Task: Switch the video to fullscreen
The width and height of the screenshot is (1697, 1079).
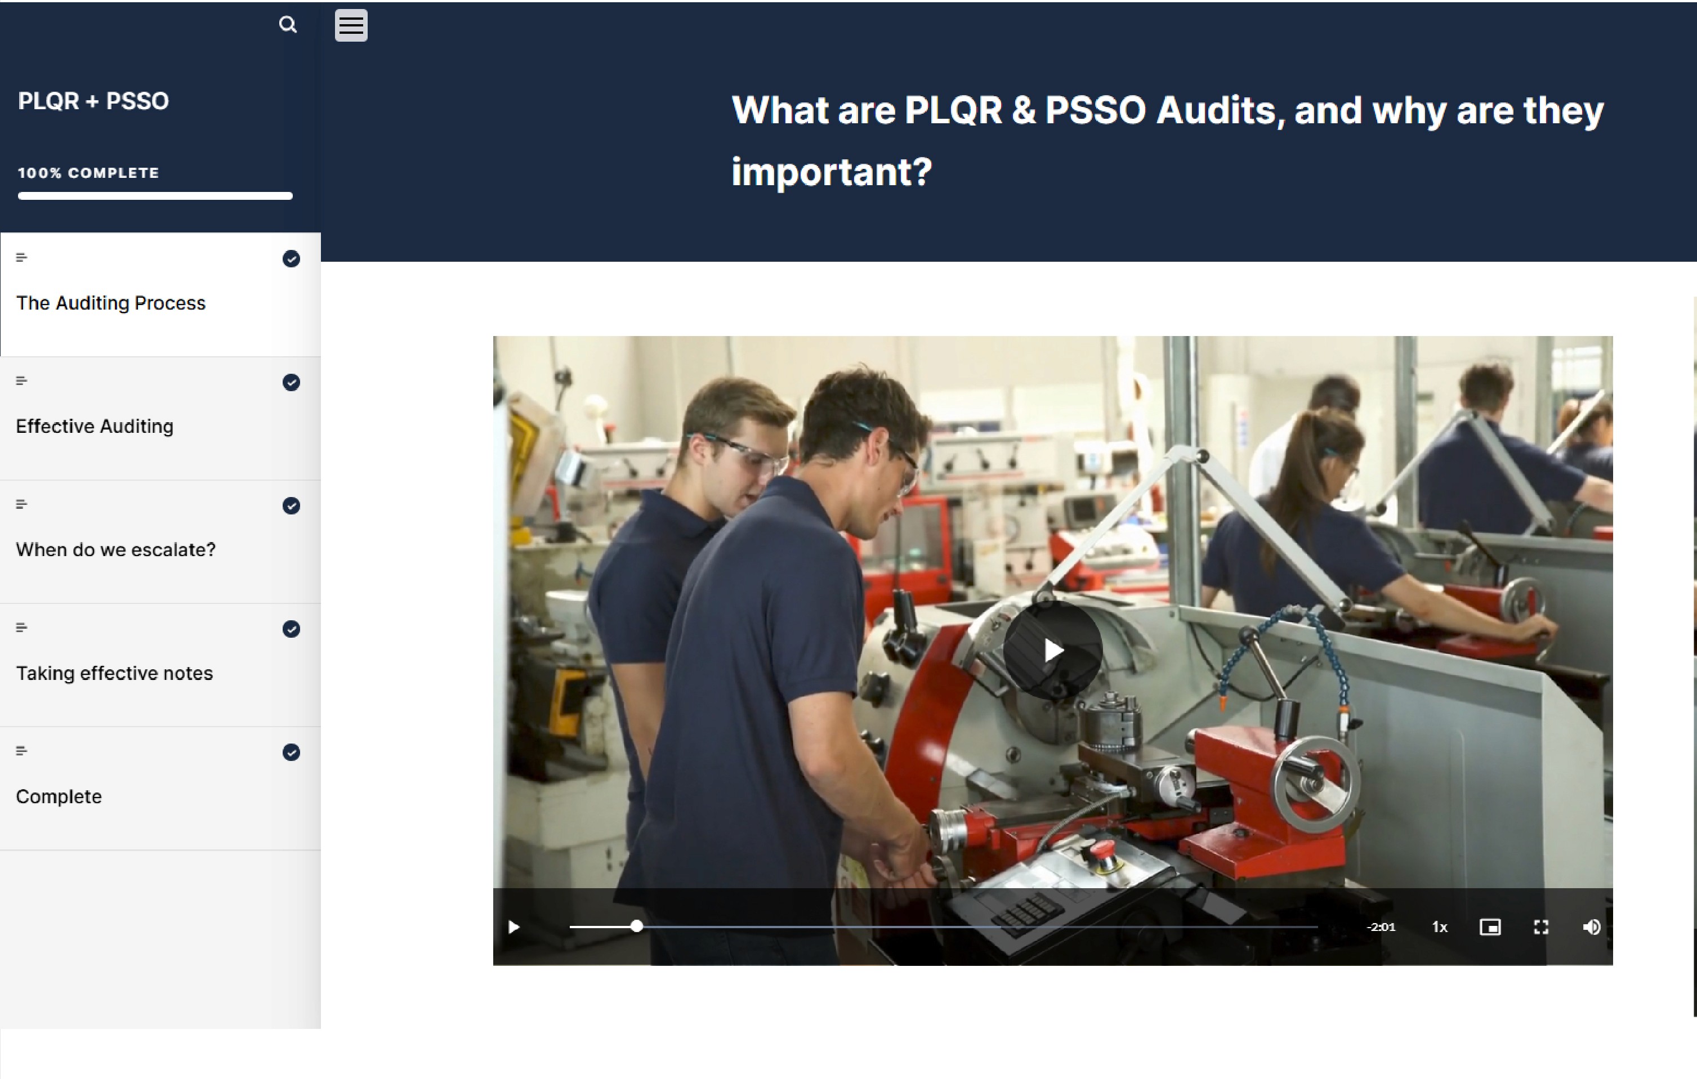Action: (1541, 927)
